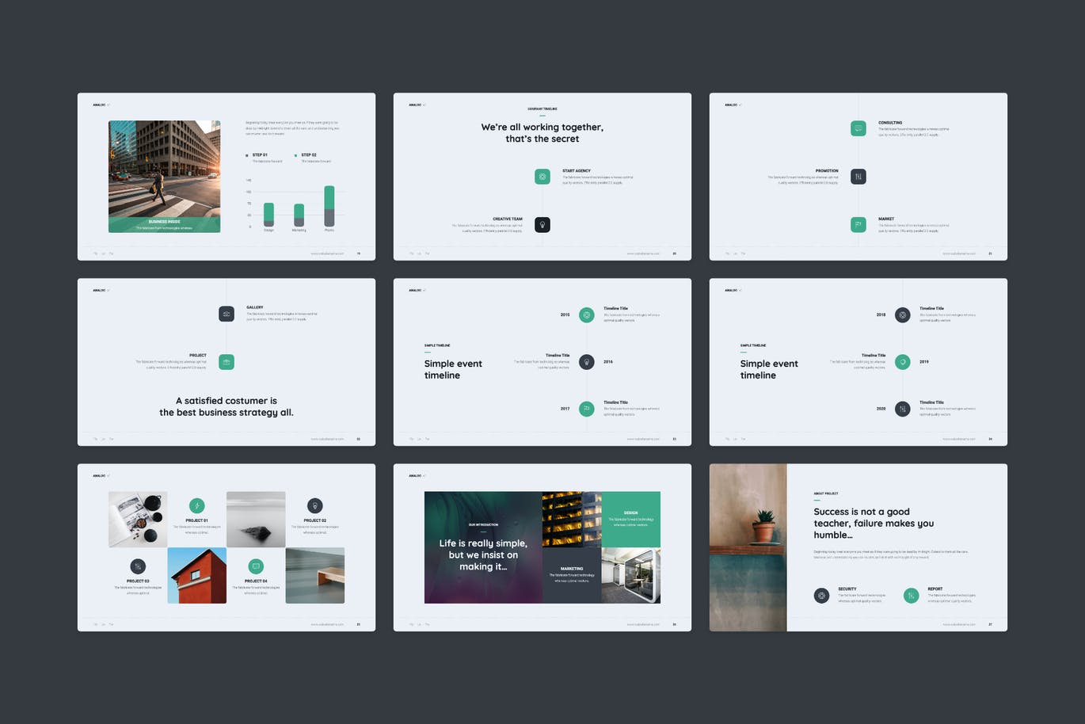Select the green Market flag icon
1085x724 pixels.
point(858,225)
